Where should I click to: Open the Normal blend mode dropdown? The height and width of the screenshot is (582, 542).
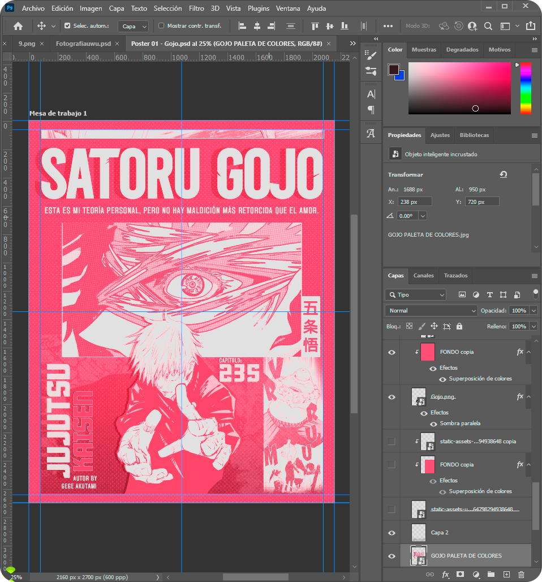coord(431,311)
